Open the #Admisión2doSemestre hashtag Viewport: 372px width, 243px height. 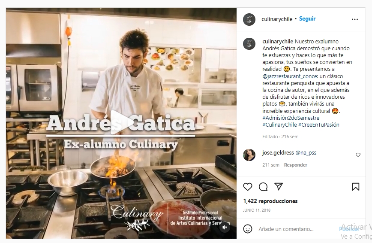tap(291, 118)
